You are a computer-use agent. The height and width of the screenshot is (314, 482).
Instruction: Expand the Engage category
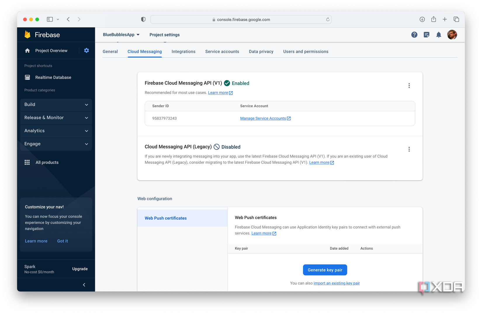56,144
